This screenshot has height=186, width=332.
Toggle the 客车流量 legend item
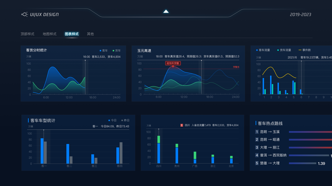pyautogui.click(x=263, y=50)
